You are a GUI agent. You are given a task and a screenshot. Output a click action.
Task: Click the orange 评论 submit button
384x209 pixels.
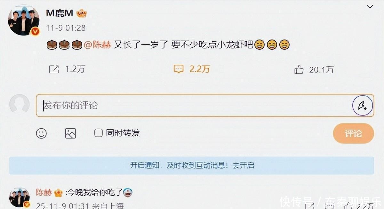pyautogui.click(x=353, y=133)
